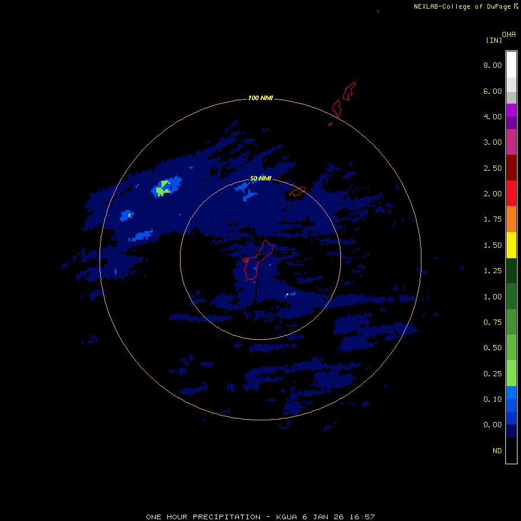Click the OHA product label above legend
This screenshot has width=521, height=521.
click(x=509, y=35)
